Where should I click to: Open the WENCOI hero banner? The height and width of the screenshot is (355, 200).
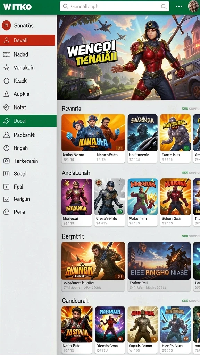coord(128,57)
